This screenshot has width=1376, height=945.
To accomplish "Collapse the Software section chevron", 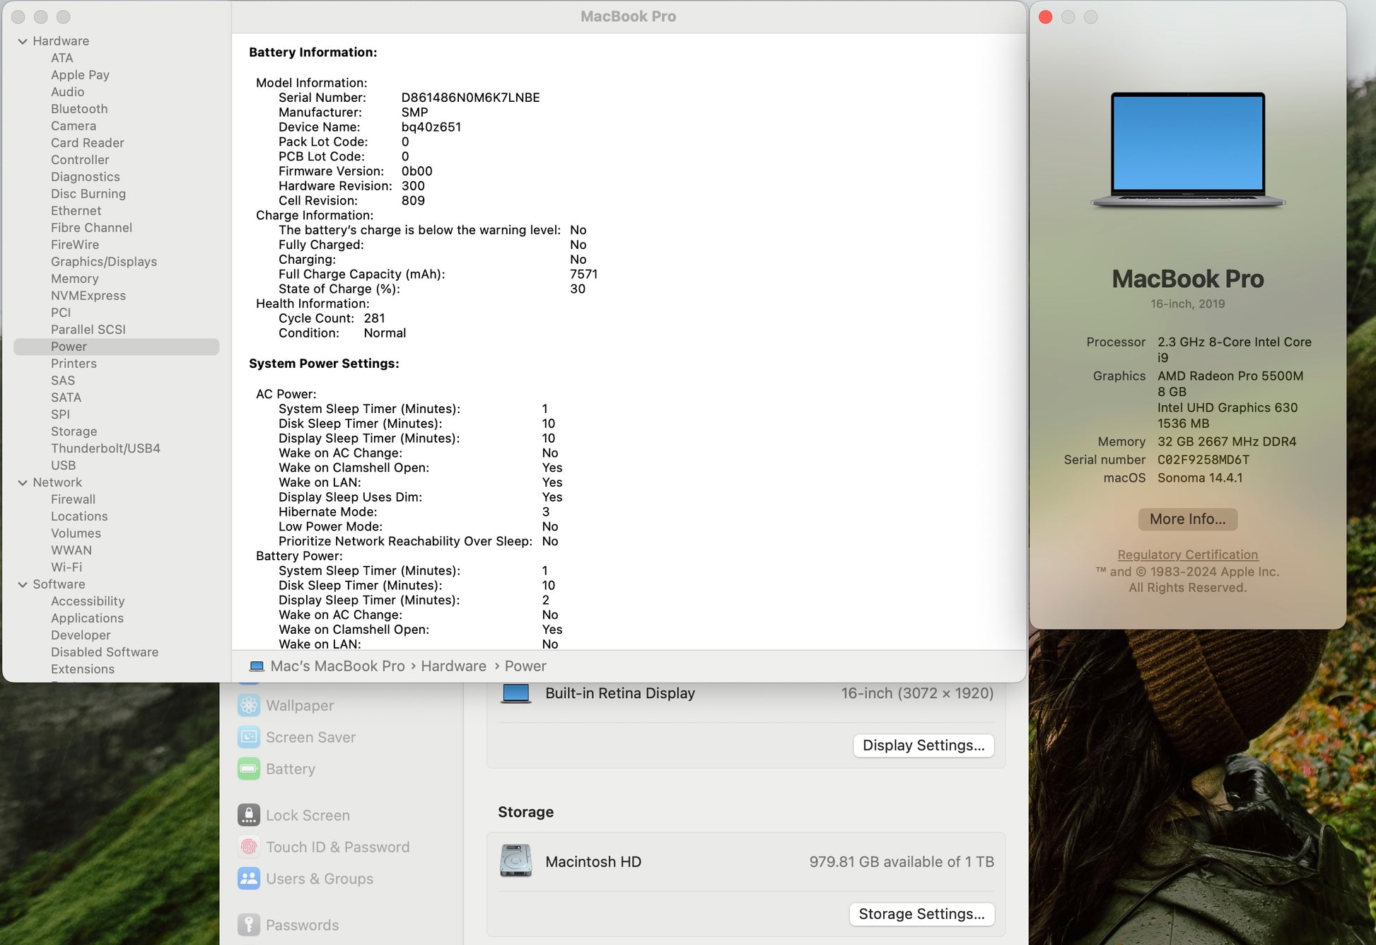I will pyautogui.click(x=23, y=584).
